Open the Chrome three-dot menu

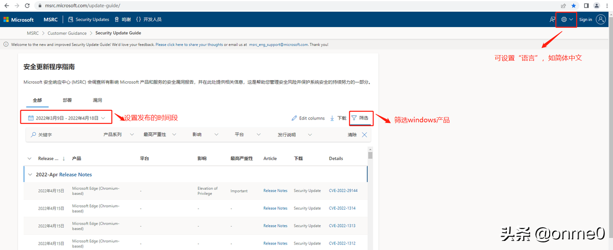tap(607, 5)
